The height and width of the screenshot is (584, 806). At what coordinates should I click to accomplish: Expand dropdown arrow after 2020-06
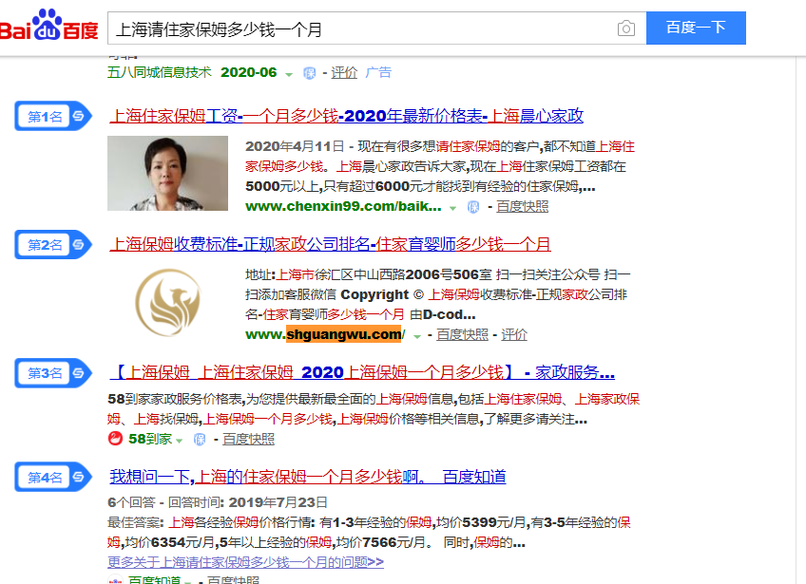coord(289,74)
